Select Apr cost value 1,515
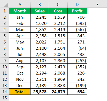 (x=58, y=36)
